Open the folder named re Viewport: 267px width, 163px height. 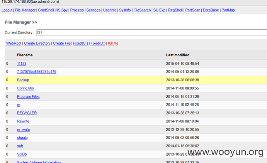click(x=19, y=105)
